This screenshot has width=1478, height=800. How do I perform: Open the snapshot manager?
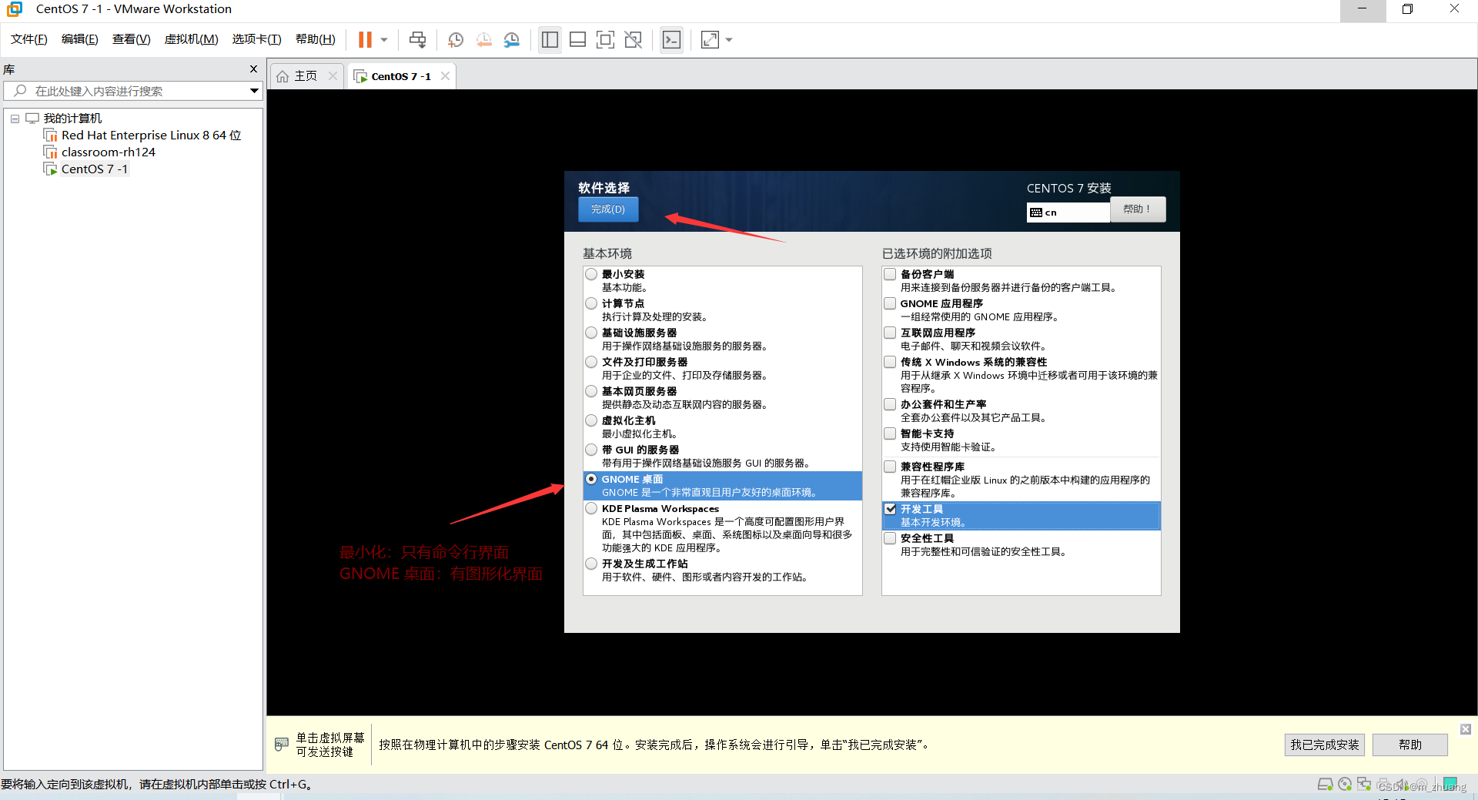click(x=512, y=39)
